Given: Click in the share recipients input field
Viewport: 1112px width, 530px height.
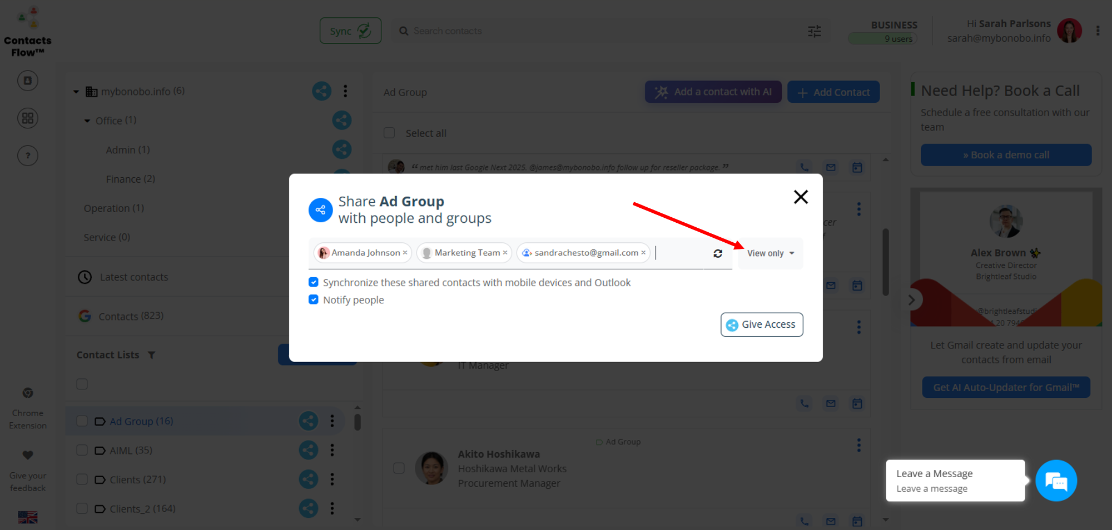Looking at the screenshot, I should [x=681, y=253].
